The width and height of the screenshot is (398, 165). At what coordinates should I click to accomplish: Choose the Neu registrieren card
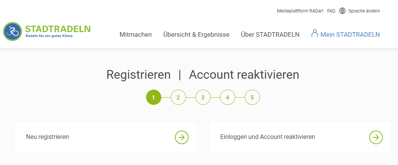tap(106, 137)
